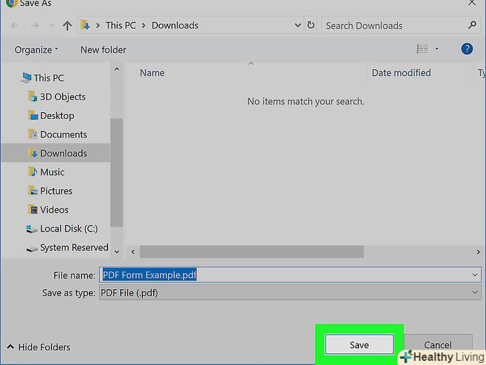The height and width of the screenshot is (365, 486).
Task: Open the blue Help question mark icon
Action: coord(467,49)
